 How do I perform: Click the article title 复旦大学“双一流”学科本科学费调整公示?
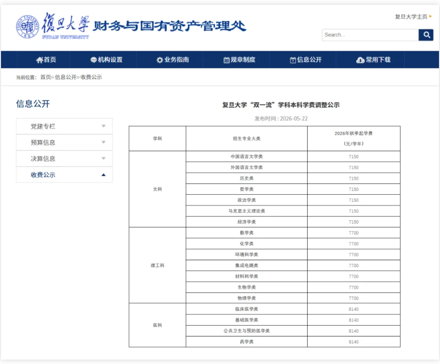point(281,105)
